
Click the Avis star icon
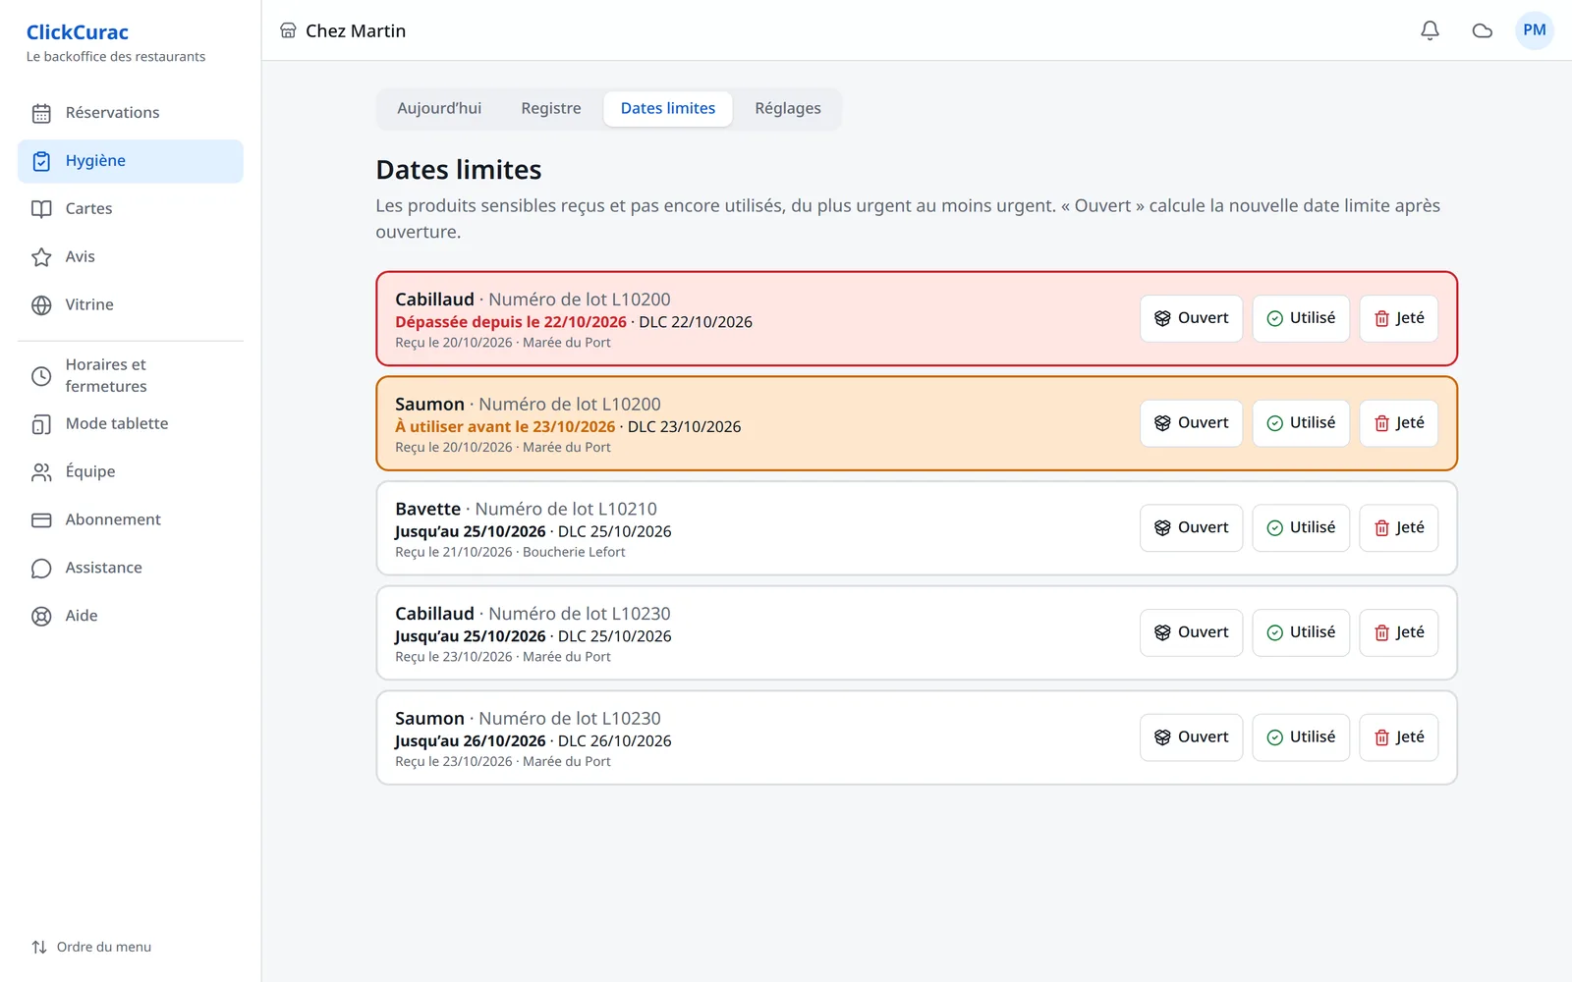[41, 257]
